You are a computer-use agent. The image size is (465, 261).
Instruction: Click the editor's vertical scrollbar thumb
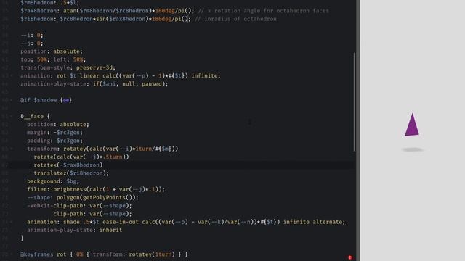[354, 102]
